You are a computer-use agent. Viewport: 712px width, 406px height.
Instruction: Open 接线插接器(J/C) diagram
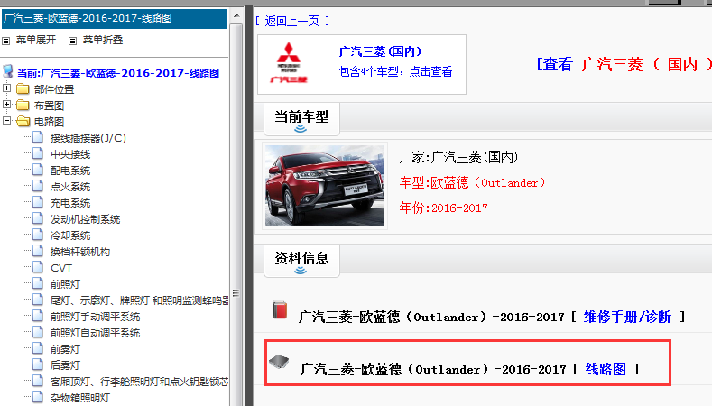point(88,138)
